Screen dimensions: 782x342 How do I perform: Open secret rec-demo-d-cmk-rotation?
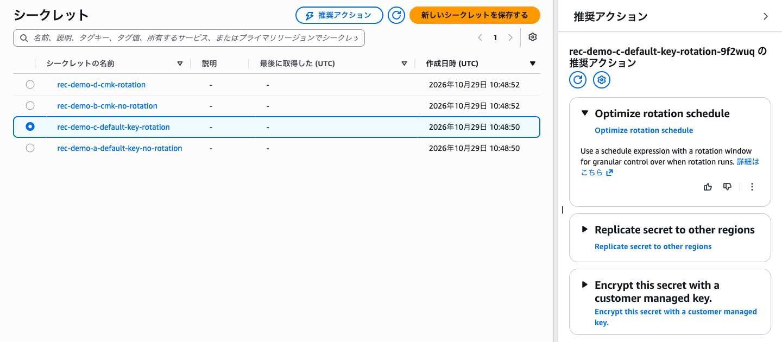coord(102,85)
